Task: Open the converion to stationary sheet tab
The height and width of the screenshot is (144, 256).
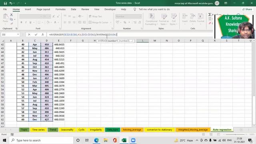Action: point(160,130)
